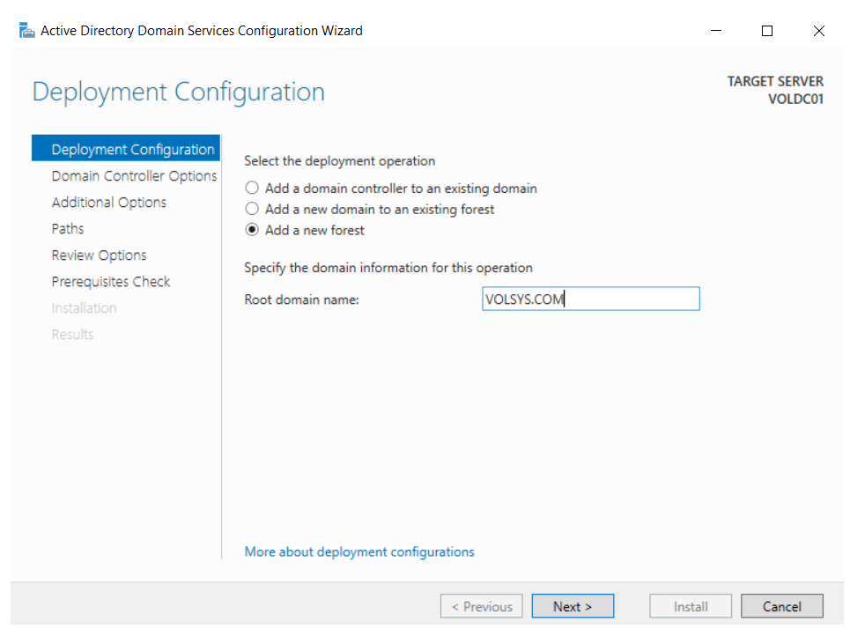The image size is (850, 629).
Task: Open 'More about deployment configurations' link
Action: click(359, 551)
